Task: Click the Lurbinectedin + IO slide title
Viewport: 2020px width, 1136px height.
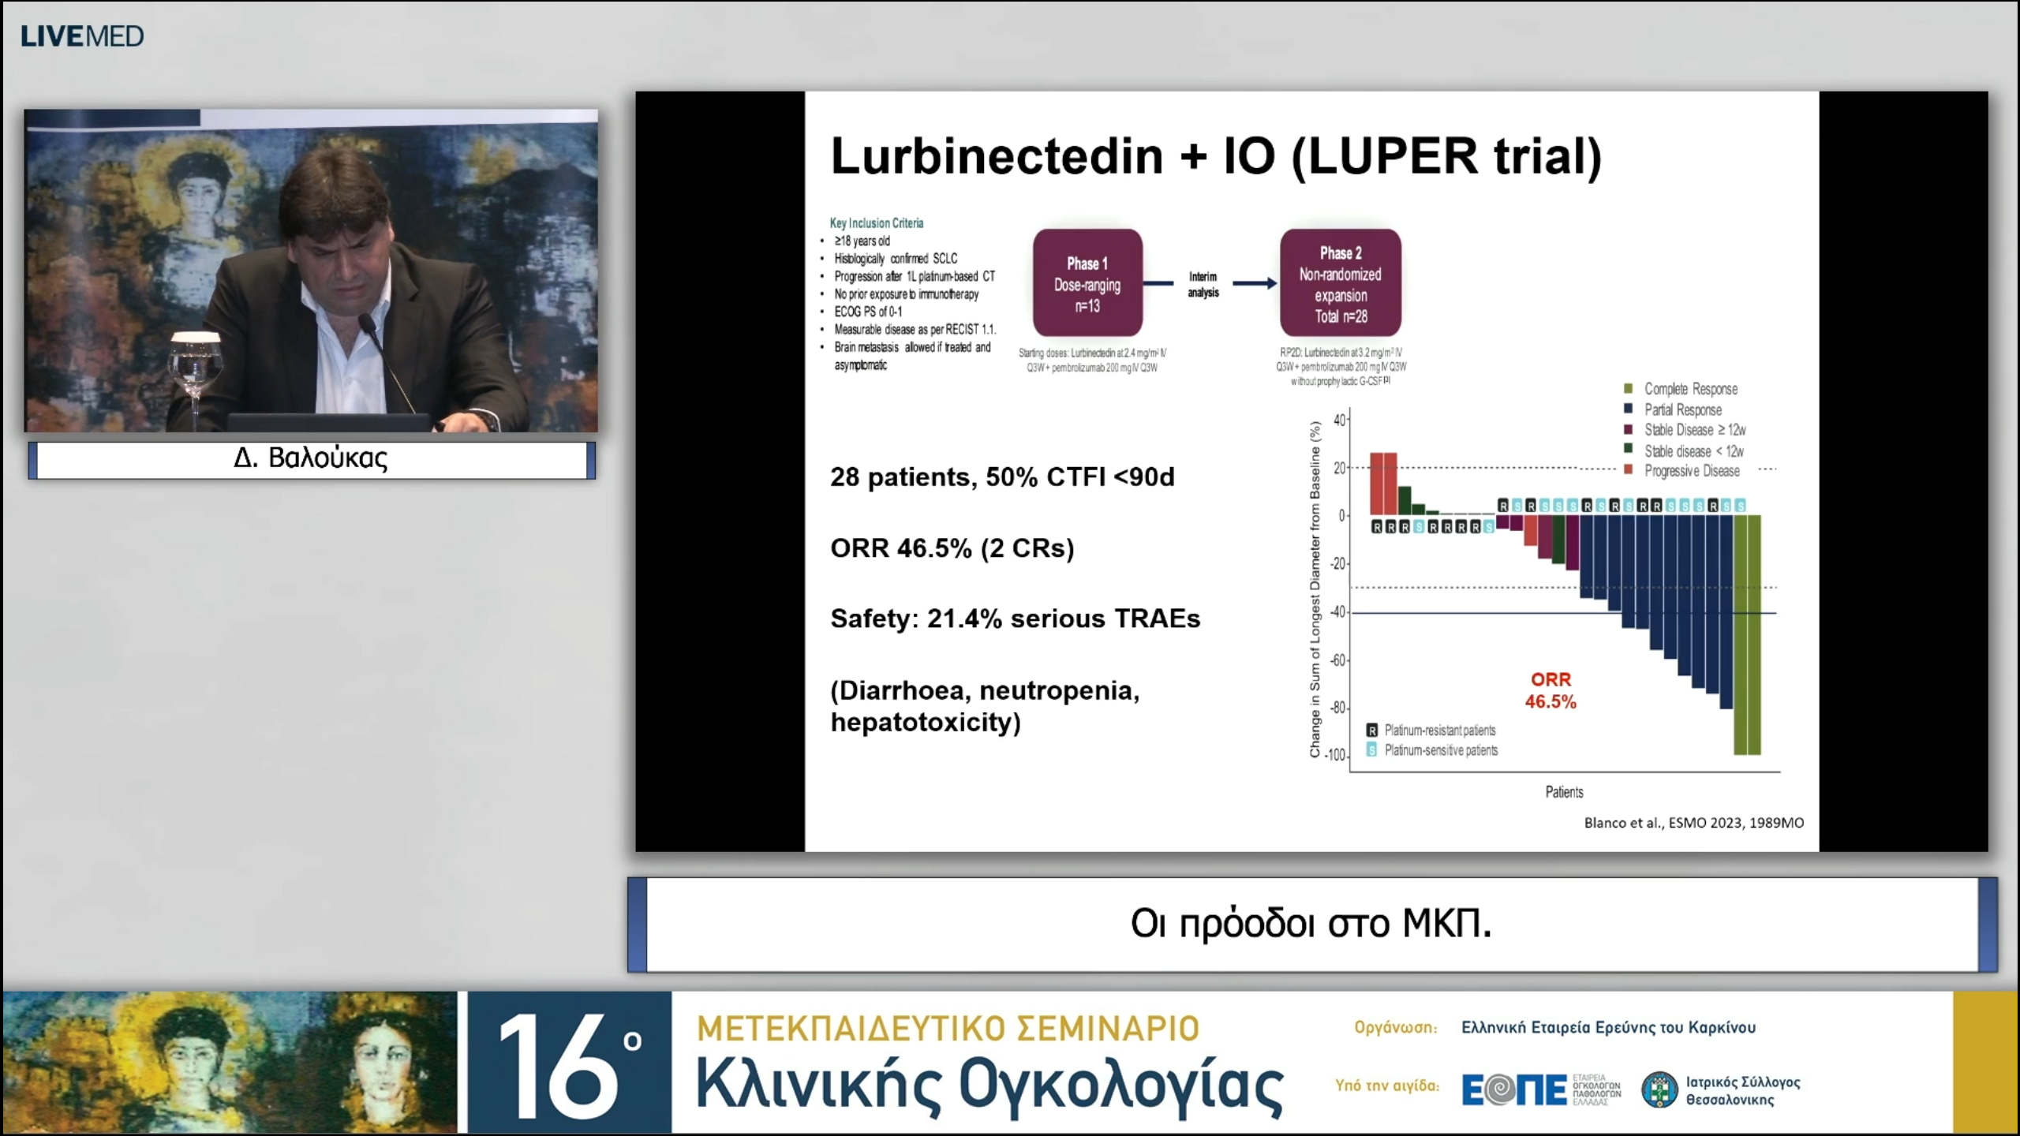Action: (1216, 156)
